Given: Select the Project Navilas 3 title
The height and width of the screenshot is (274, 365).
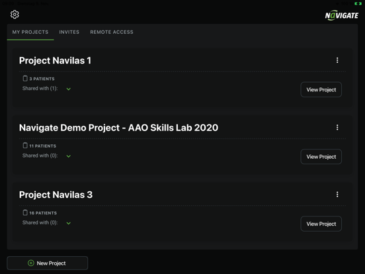Looking at the screenshot, I should (x=56, y=195).
